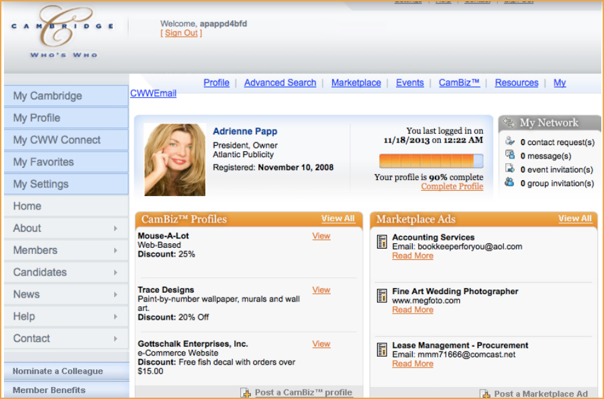
Task: Click the messages icon in My Network
Action: click(509, 154)
